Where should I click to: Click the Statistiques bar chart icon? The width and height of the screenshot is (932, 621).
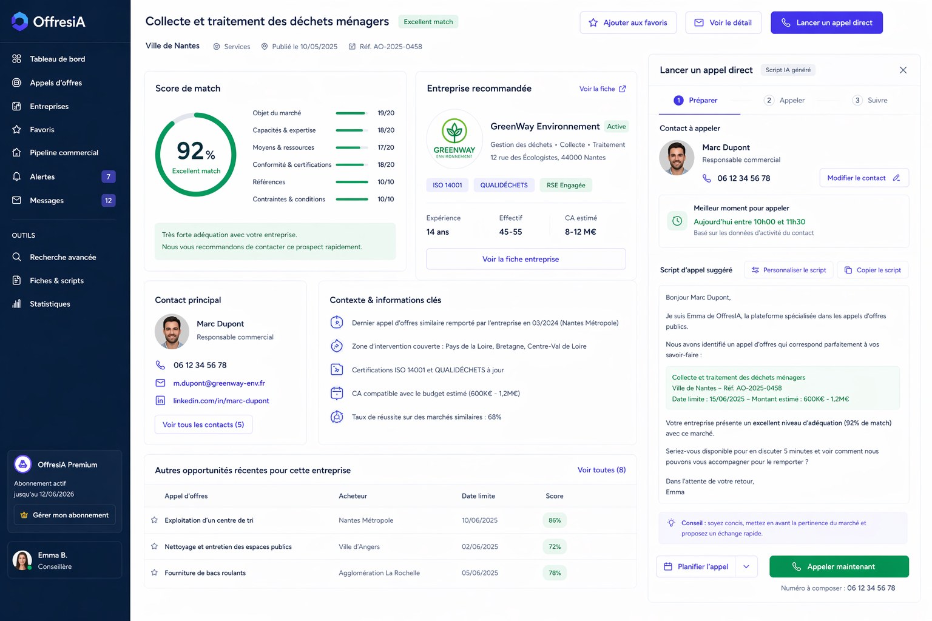pos(17,304)
